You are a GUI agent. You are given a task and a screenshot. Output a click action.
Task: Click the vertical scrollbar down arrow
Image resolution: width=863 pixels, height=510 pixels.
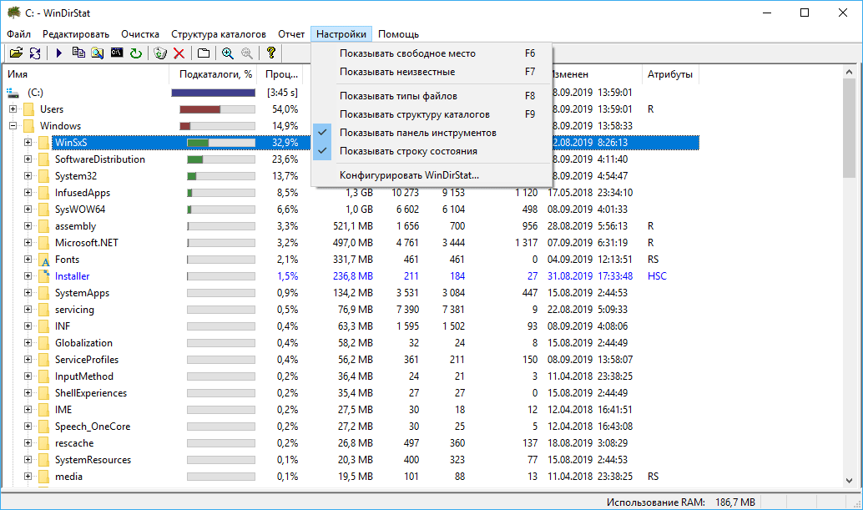pos(849,480)
